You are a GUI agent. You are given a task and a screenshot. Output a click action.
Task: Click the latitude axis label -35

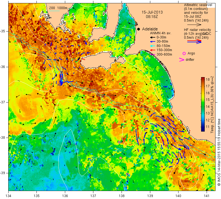pyautogui.click(x=3, y=31)
